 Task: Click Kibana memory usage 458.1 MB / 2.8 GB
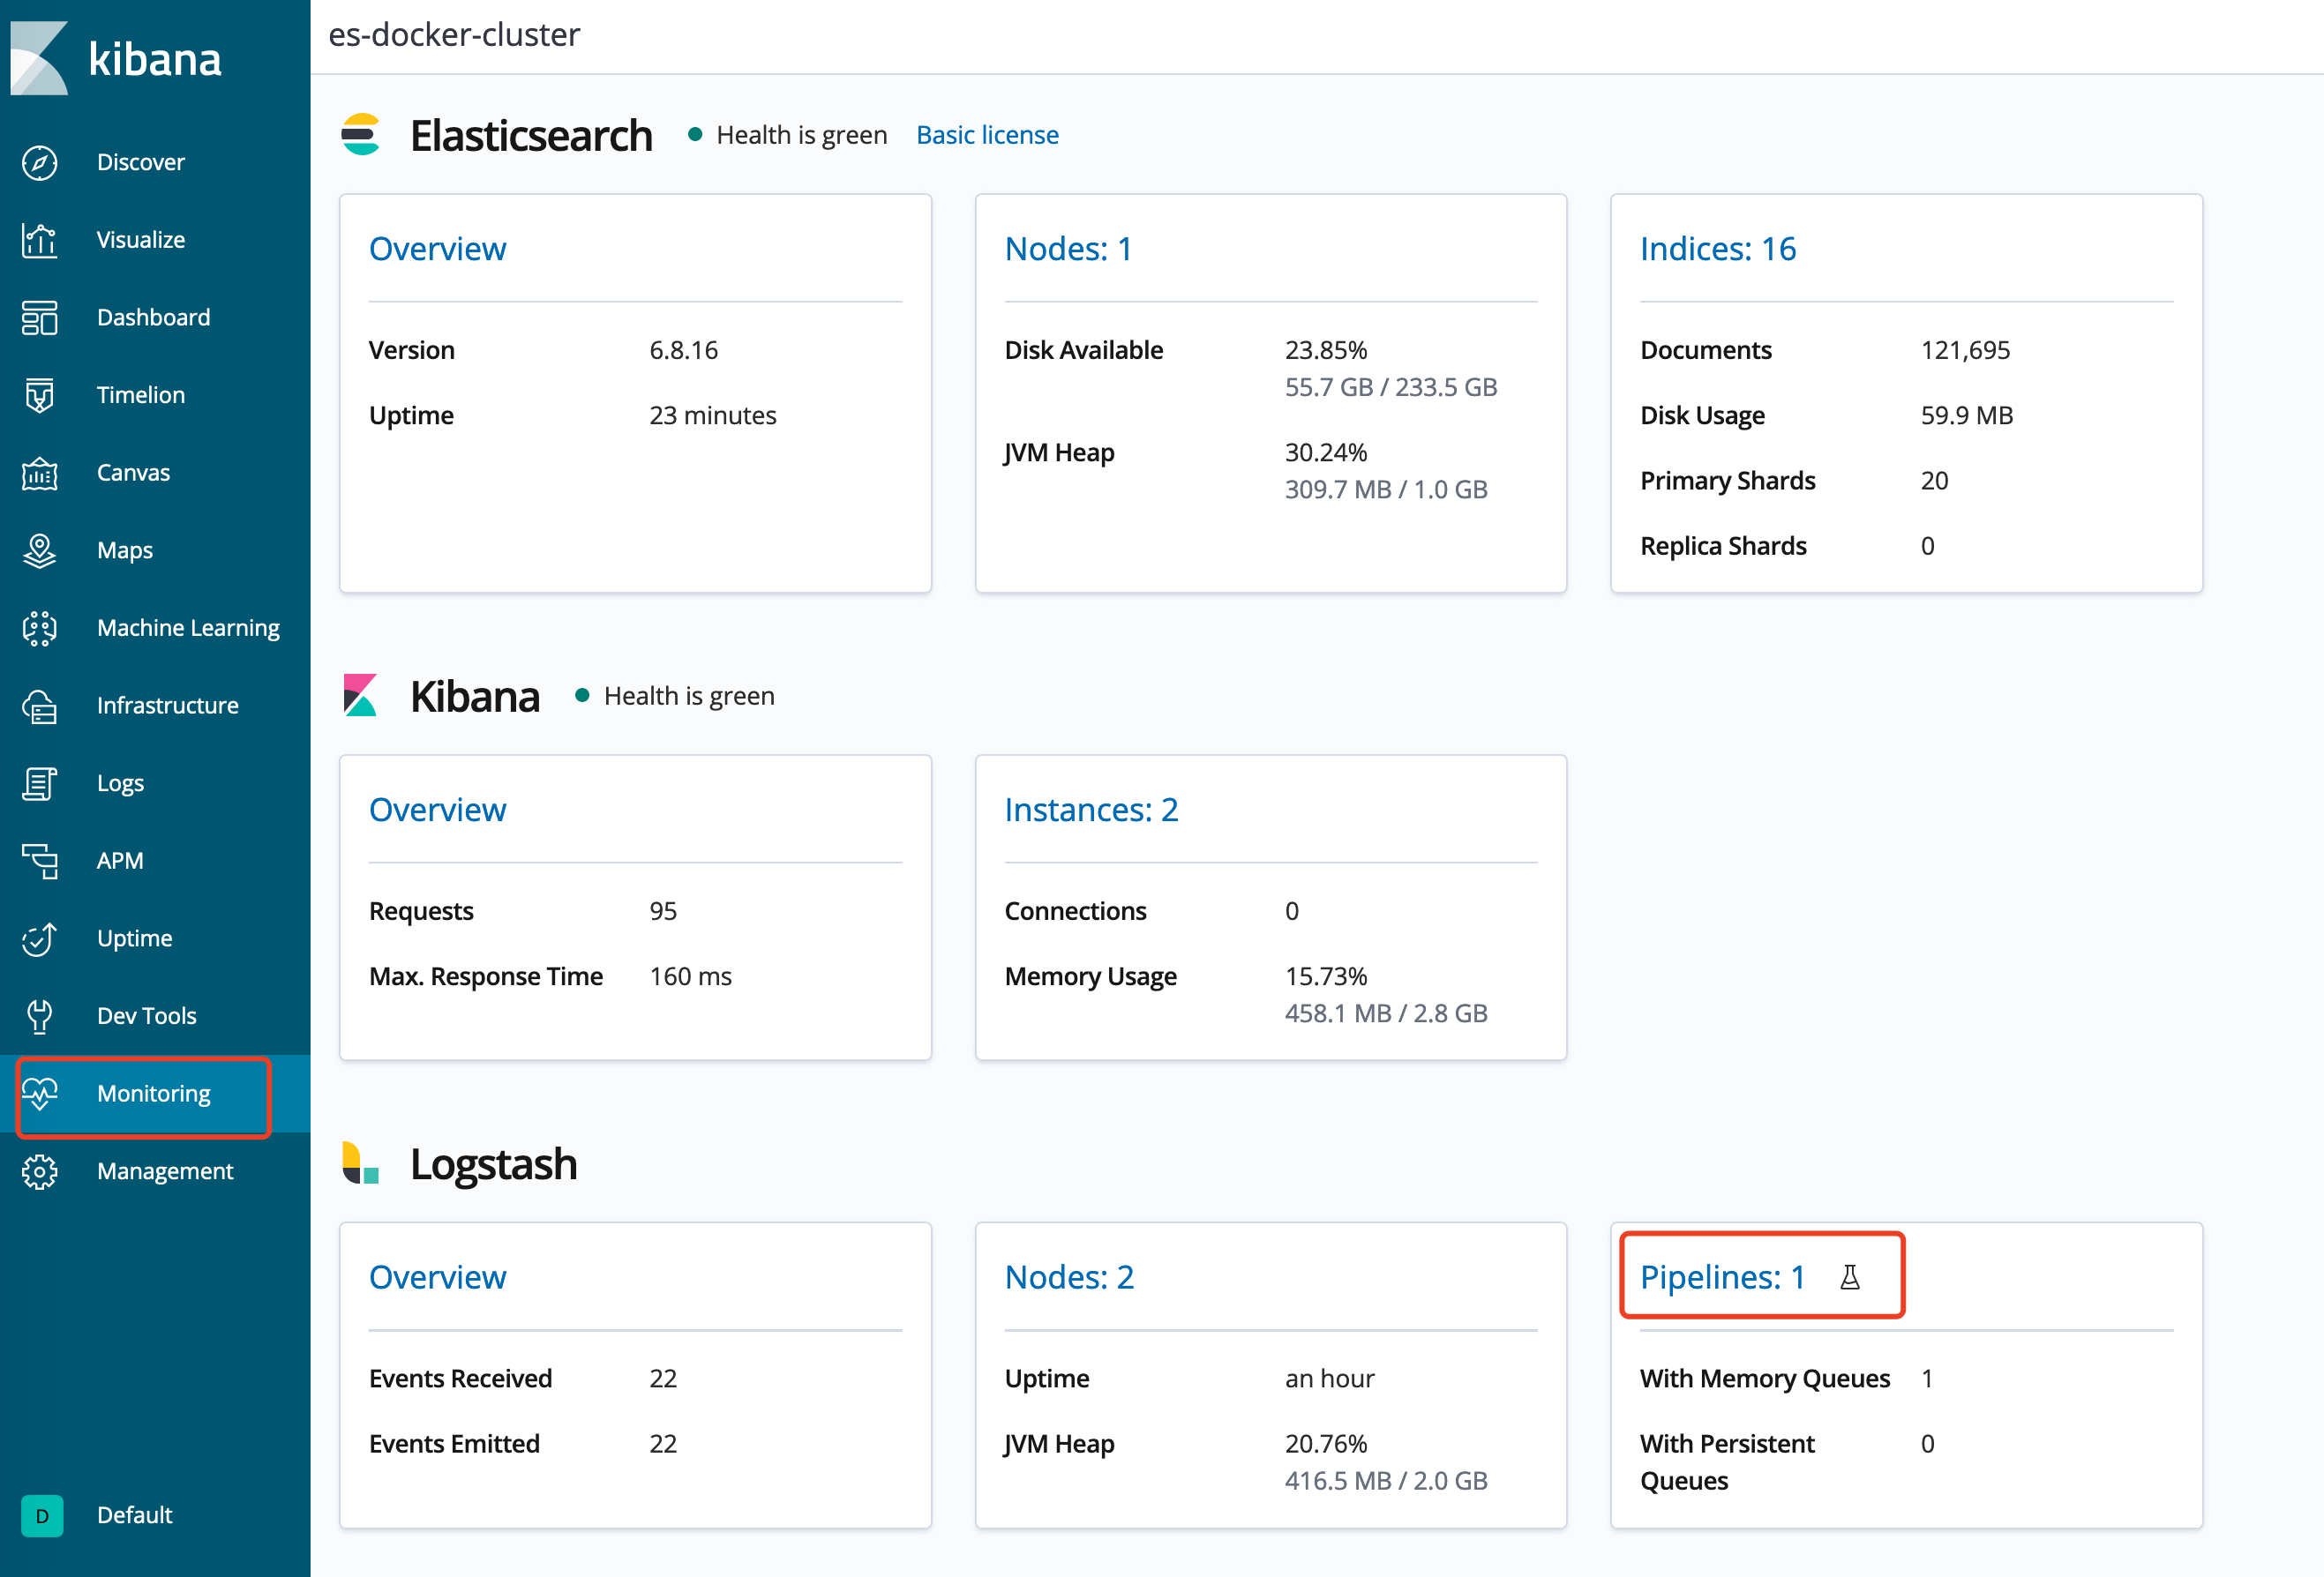pos(1386,1013)
